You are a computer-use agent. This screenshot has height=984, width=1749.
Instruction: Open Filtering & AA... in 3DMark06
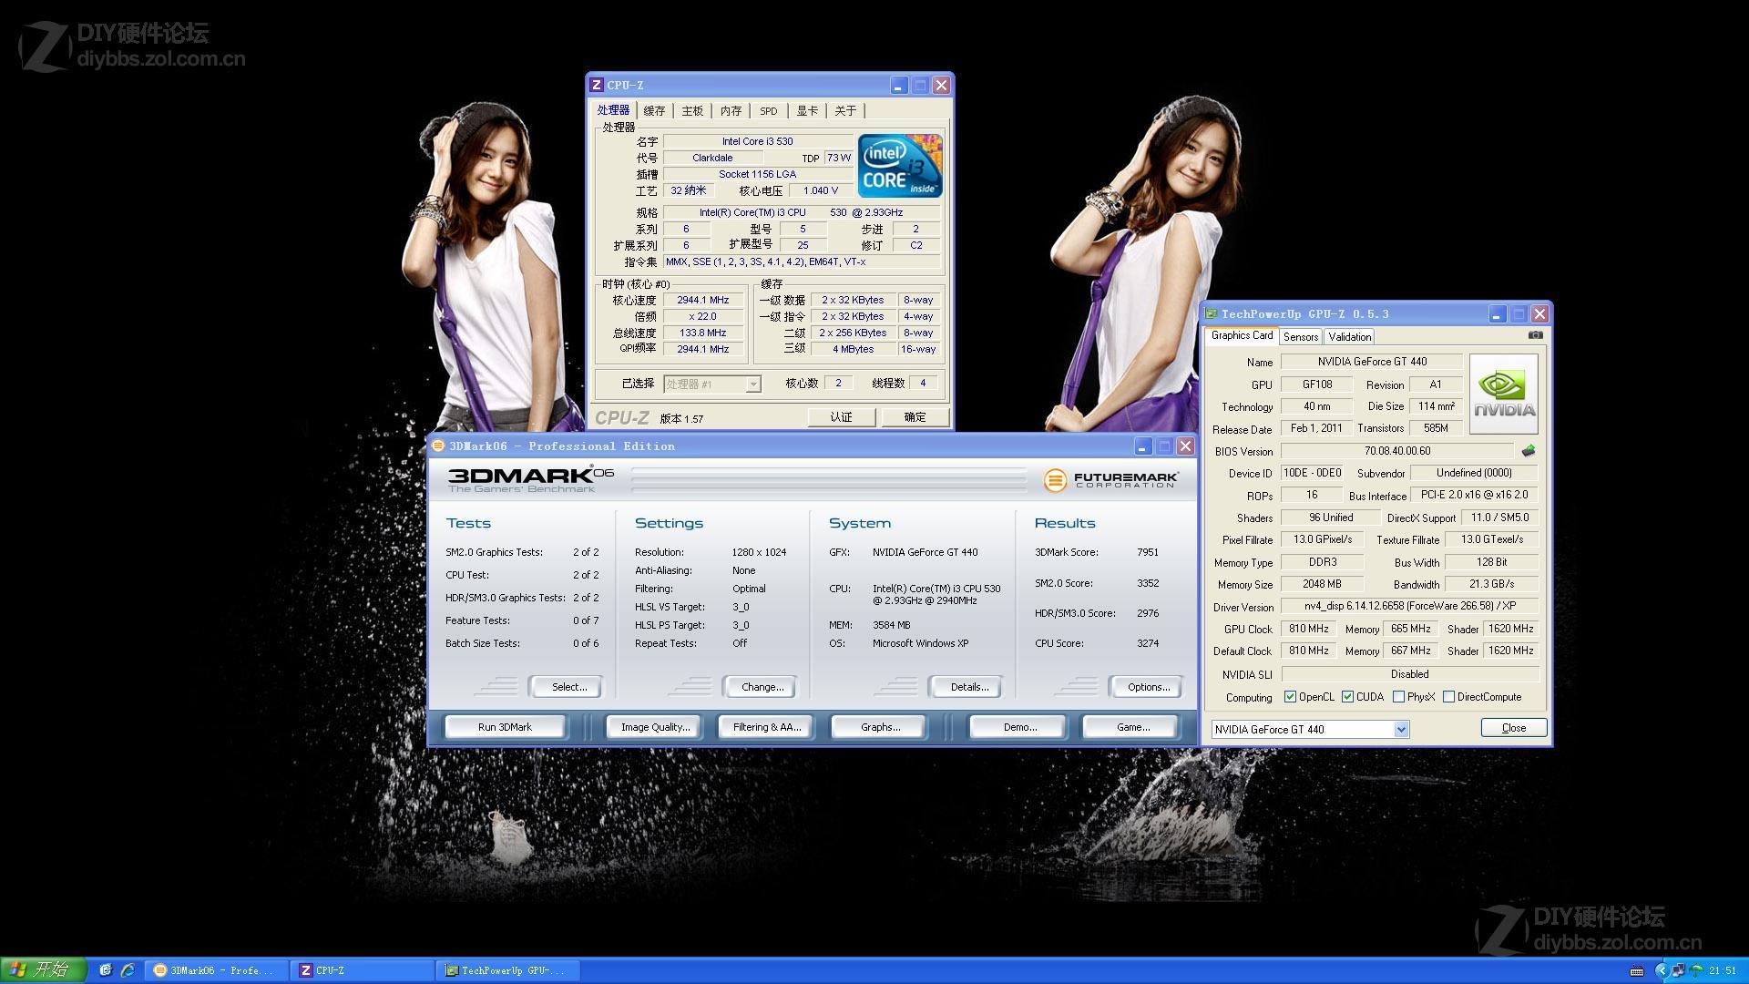tap(767, 727)
